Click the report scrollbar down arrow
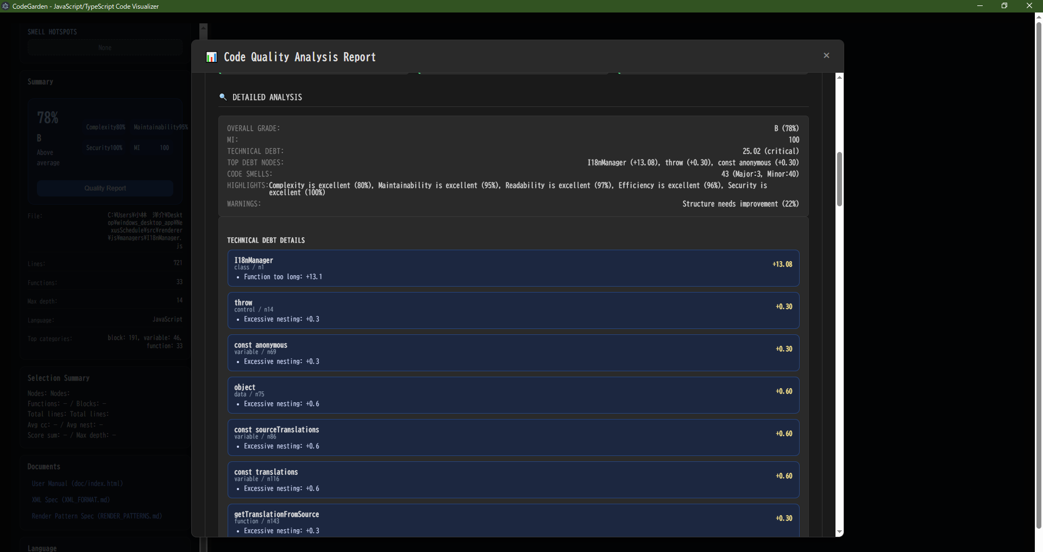1043x552 pixels. (x=839, y=532)
